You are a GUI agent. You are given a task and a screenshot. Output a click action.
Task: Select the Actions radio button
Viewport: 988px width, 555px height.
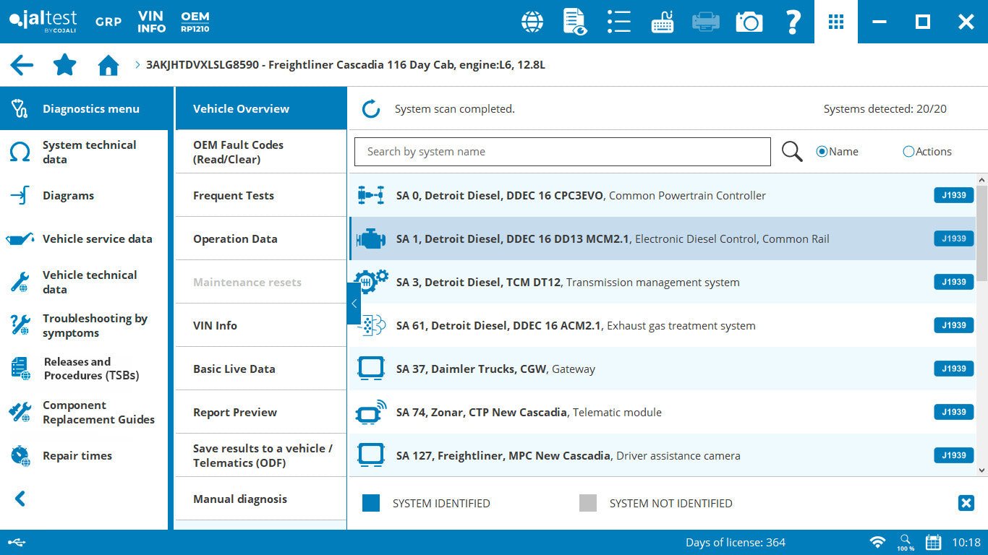tap(908, 152)
